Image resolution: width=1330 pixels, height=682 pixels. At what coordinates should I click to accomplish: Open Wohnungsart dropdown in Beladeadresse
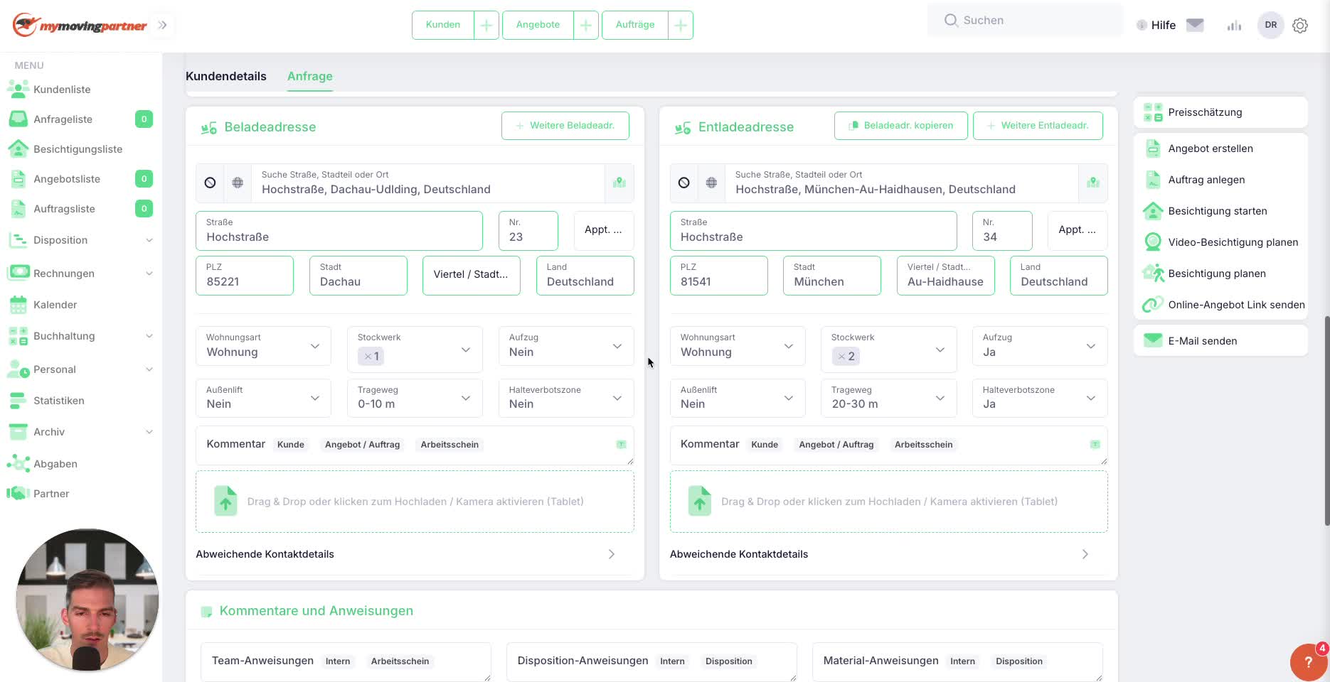tap(263, 346)
